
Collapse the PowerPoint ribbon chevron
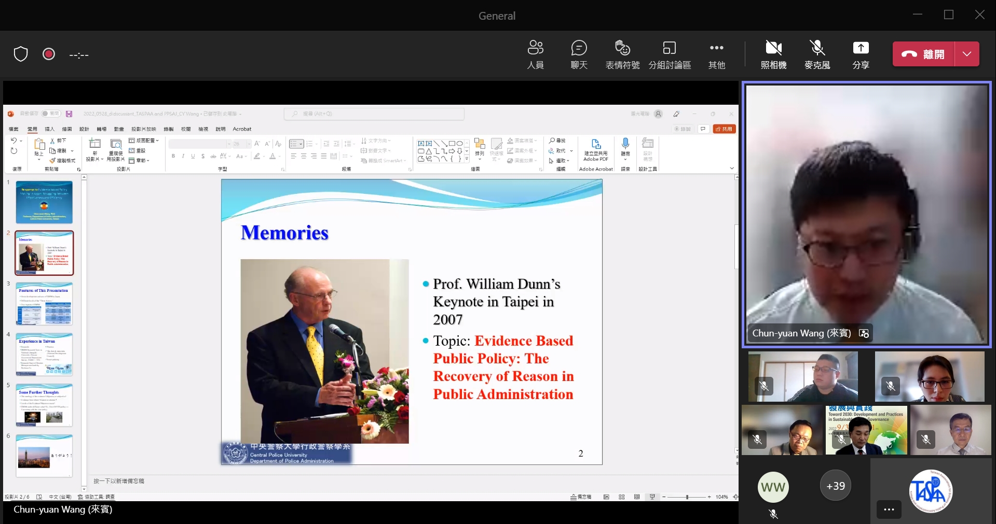pos(732,168)
